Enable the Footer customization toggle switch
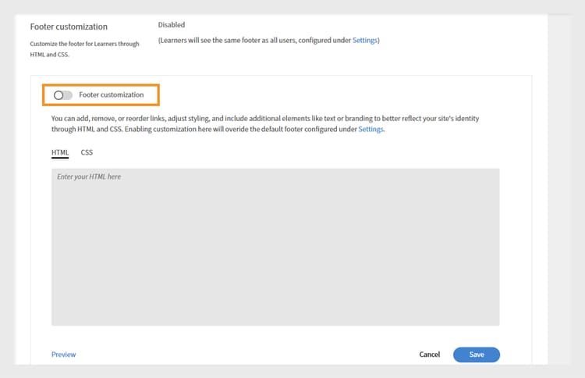The height and width of the screenshot is (378, 585). point(62,95)
